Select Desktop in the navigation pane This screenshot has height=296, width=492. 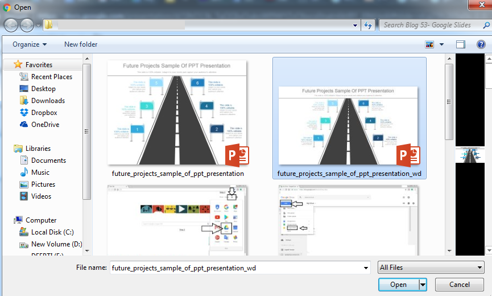[x=43, y=89]
